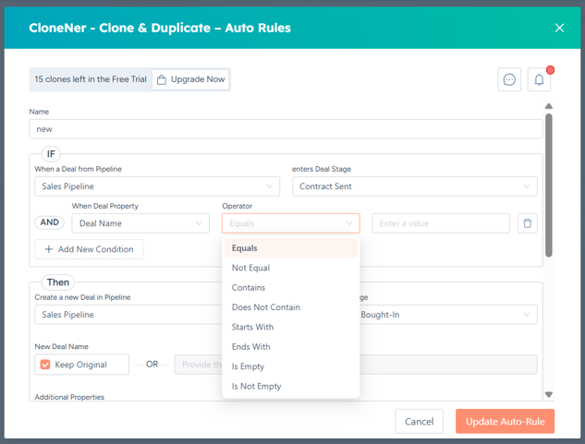Click Add New Condition

tap(89, 249)
